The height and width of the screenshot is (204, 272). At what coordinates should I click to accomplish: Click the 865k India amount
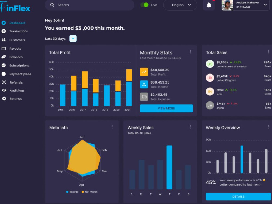[x=220, y=90]
